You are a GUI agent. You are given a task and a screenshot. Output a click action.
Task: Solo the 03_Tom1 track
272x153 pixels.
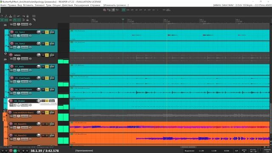47,32
